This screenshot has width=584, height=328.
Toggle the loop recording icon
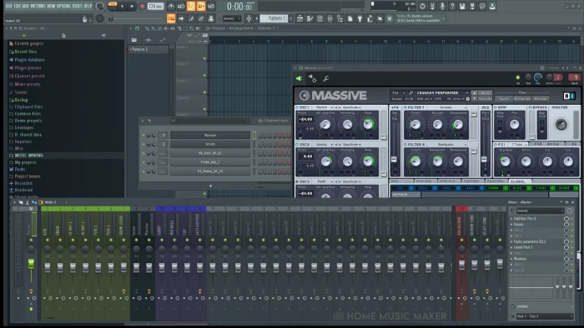click(211, 7)
